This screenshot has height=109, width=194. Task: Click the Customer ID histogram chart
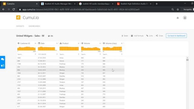pos(26,48)
